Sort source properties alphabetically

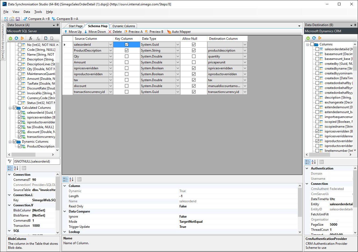16,168
